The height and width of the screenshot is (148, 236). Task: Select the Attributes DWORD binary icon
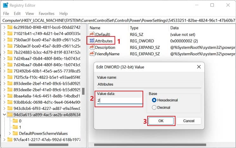coord(92,41)
